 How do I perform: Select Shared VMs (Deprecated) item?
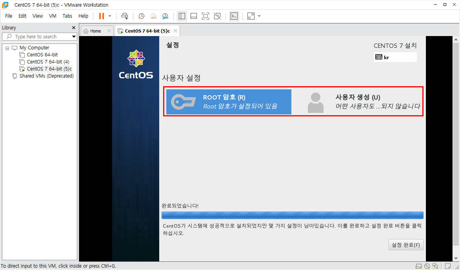point(46,76)
